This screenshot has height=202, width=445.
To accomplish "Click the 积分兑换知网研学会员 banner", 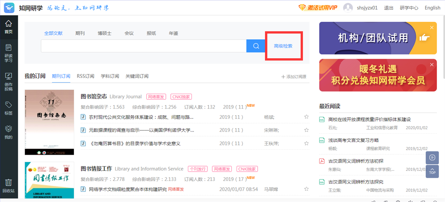I will pos(378,75).
